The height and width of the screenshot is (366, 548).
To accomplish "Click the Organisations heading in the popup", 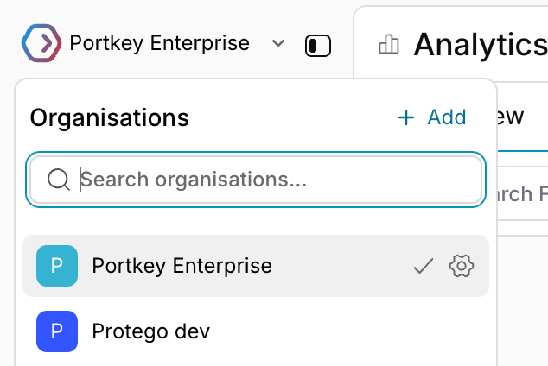I will tap(110, 117).
